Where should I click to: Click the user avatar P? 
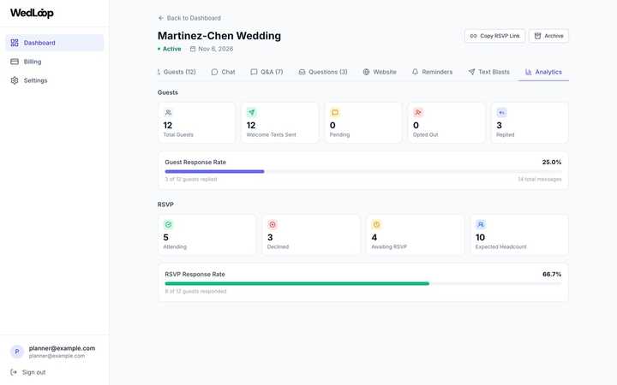coord(17,352)
